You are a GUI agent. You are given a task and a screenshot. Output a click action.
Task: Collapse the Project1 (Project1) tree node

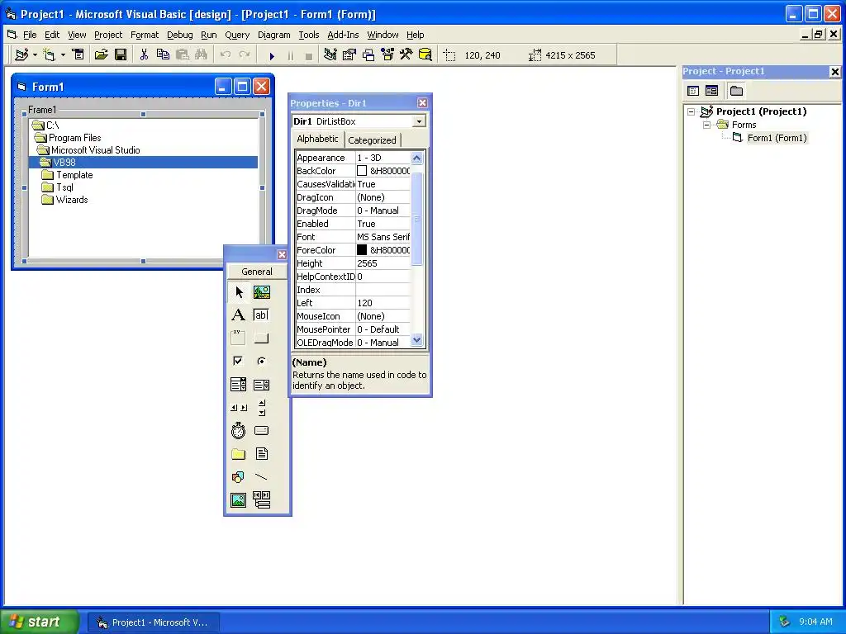(x=692, y=111)
